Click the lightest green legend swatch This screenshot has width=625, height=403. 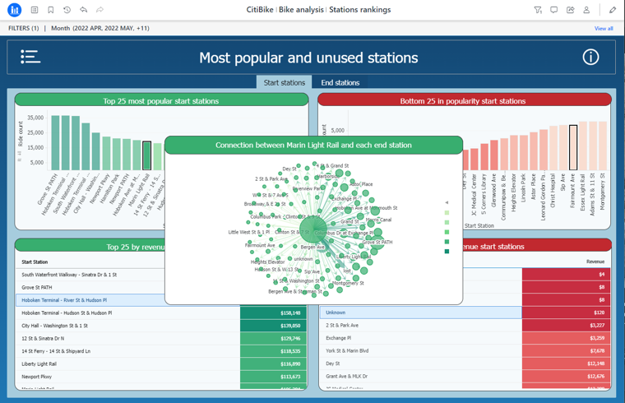pos(447,213)
